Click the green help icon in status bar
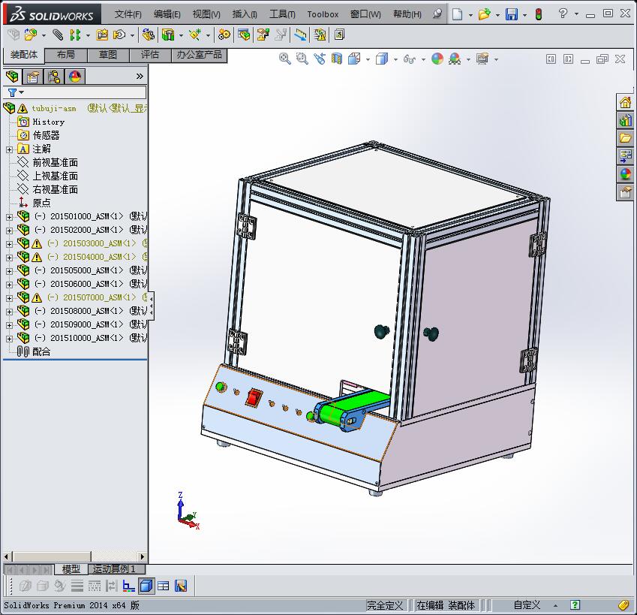This screenshot has height=615, width=637. pyautogui.click(x=575, y=605)
